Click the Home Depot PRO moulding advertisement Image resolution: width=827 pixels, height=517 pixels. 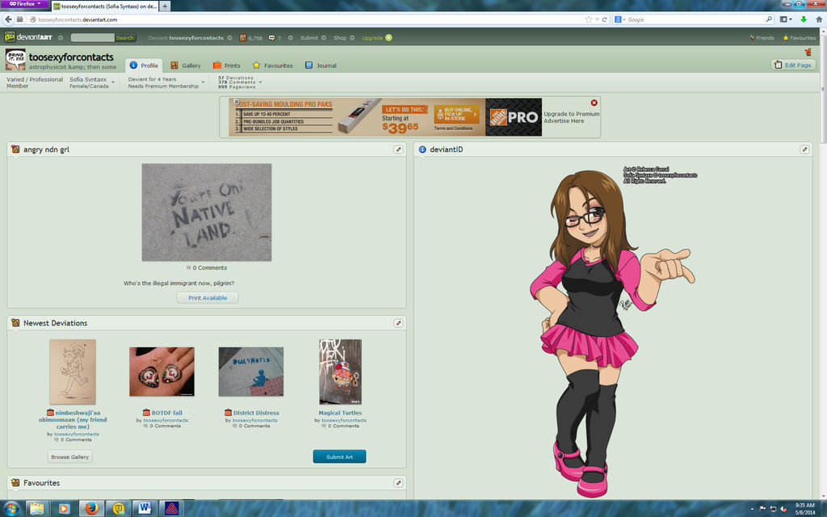tap(385, 117)
